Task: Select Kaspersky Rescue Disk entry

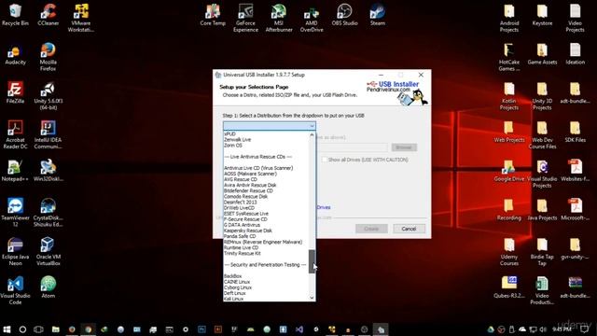Action: click(248, 231)
